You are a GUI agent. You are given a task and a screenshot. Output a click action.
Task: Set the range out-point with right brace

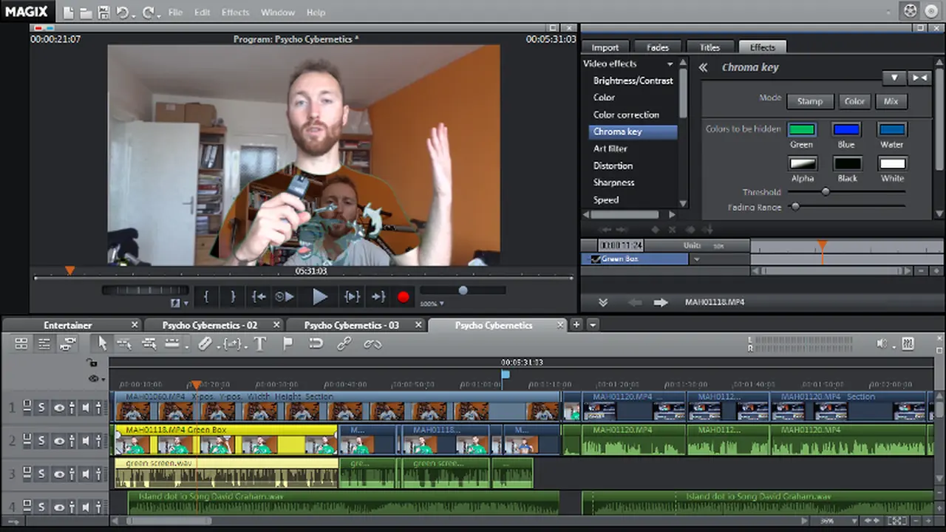coord(232,296)
